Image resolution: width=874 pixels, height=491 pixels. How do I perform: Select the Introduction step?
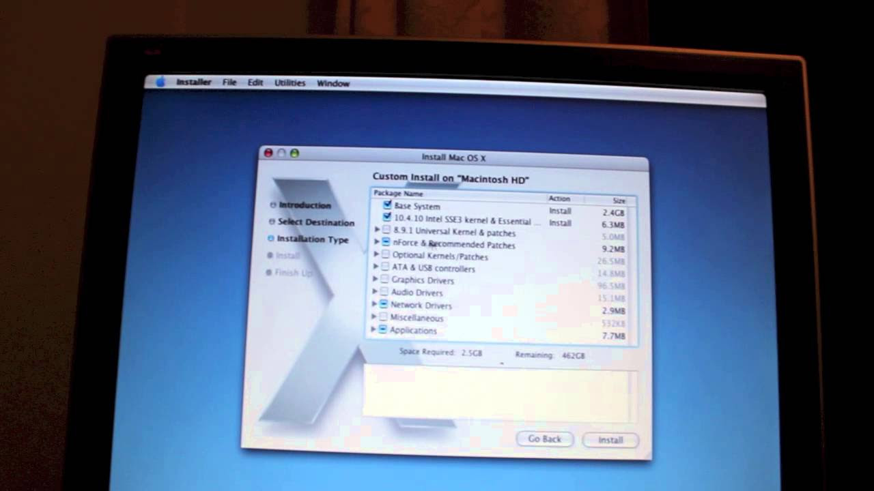point(305,205)
